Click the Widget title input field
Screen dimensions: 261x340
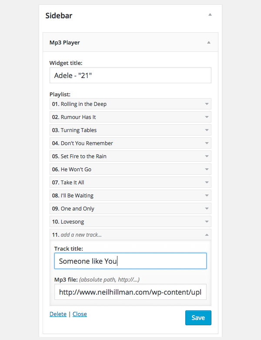pos(130,75)
